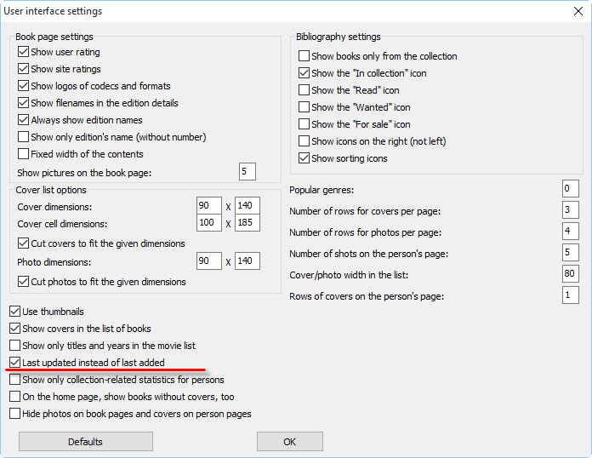Confirm settings with the OK button
The image size is (592, 458).
pyautogui.click(x=290, y=441)
